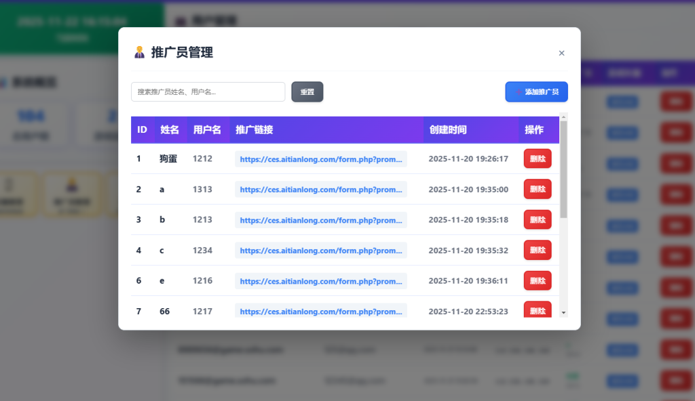Delete promoter e with username 1216
The height and width of the screenshot is (401, 695).
click(538, 280)
